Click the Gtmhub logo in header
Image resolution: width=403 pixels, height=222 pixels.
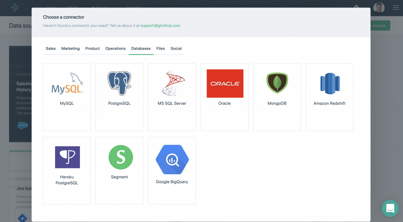15,7
